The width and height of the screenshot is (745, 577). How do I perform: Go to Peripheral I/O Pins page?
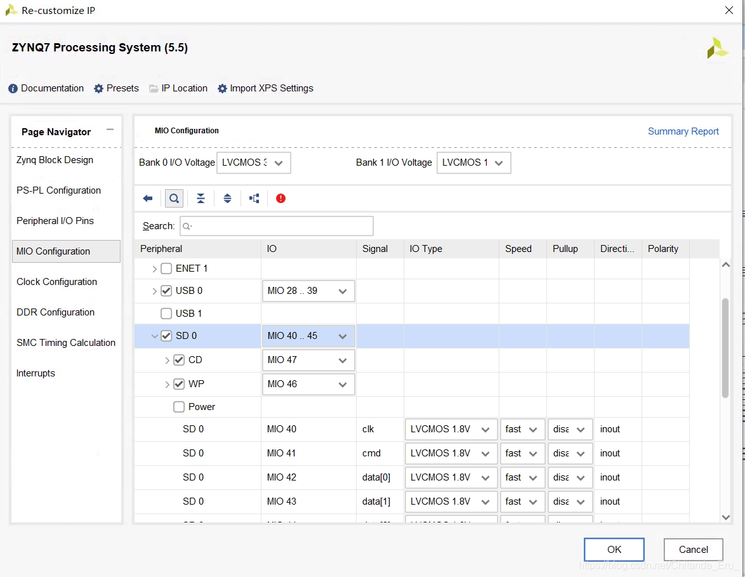pos(55,221)
